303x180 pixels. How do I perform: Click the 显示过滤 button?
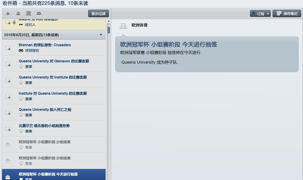pos(99,14)
